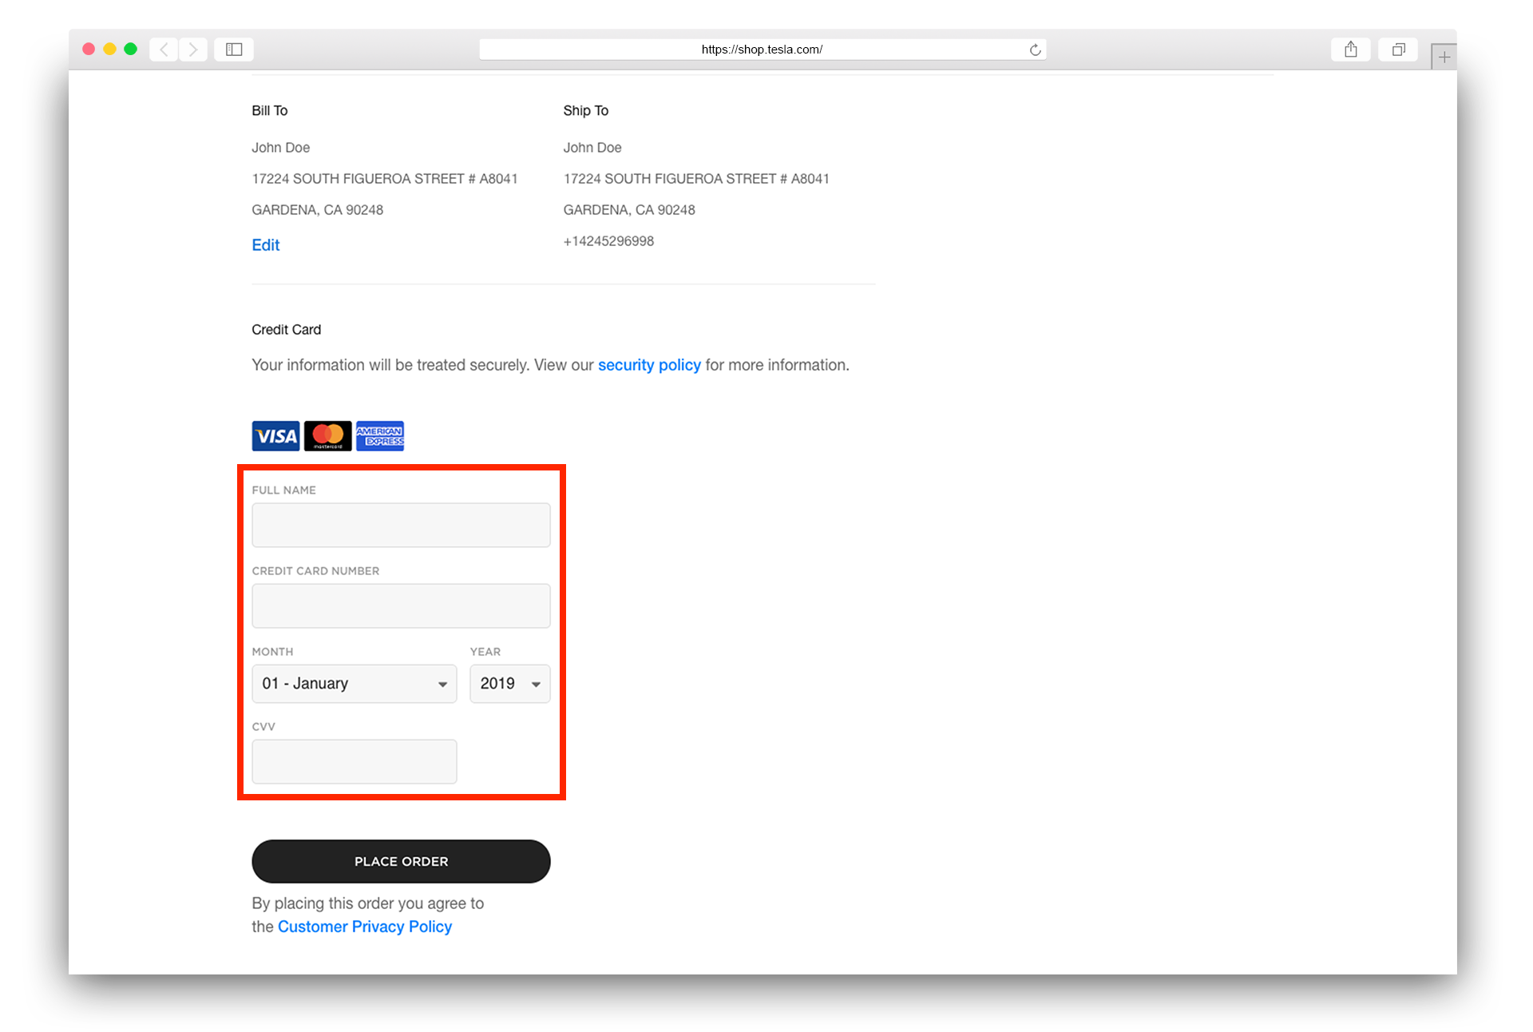This screenshot has height=1032, width=1533.
Task: Click the browser forward navigation arrow
Action: (192, 49)
